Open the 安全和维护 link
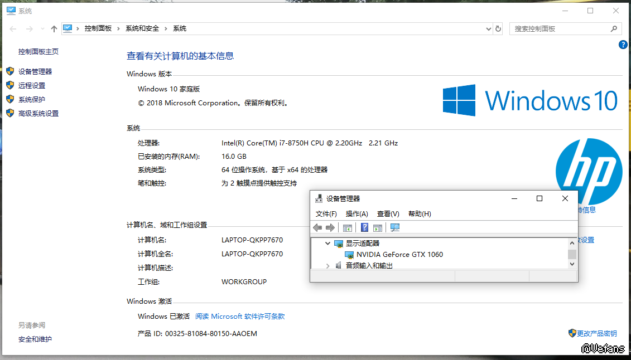The height and width of the screenshot is (360, 631). 35,339
